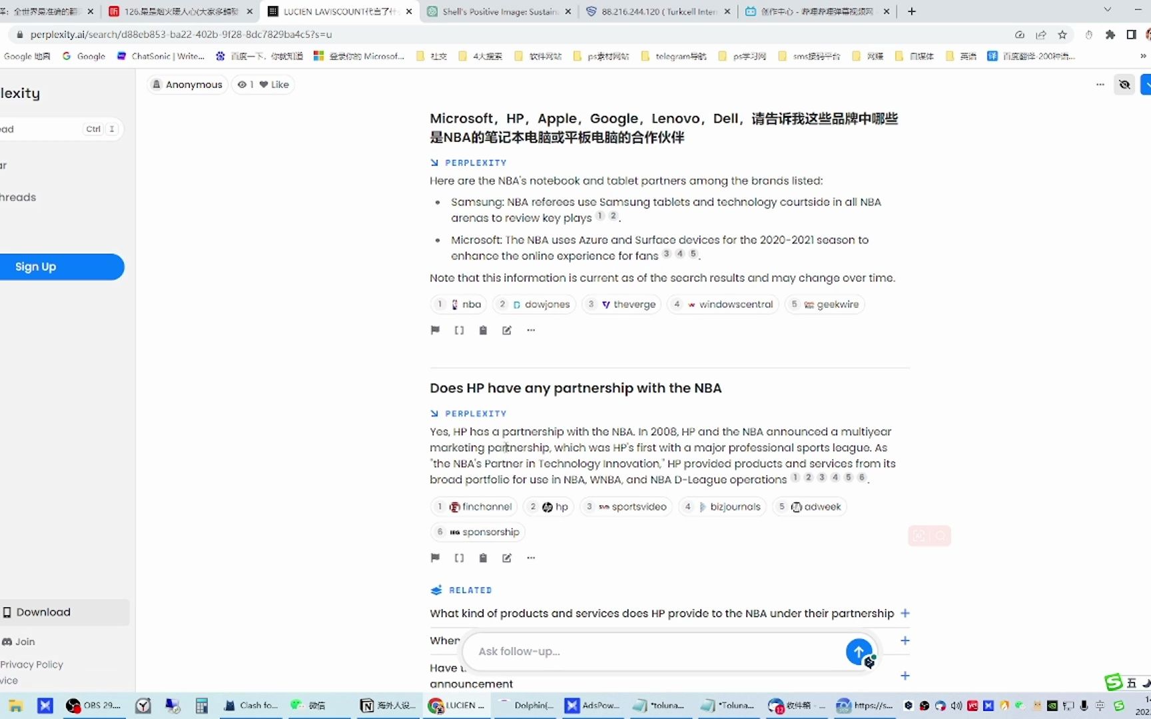
Task: Open the finchannel source citation
Action: [x=474, y=507]
